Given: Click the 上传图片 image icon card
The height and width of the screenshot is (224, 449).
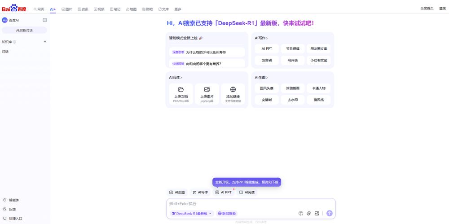Looking at the screenshot, I should [207, 94].
